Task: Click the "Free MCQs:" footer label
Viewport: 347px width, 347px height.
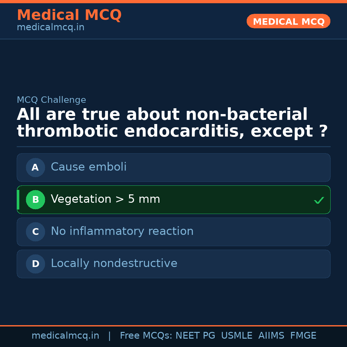Action: 146,336
